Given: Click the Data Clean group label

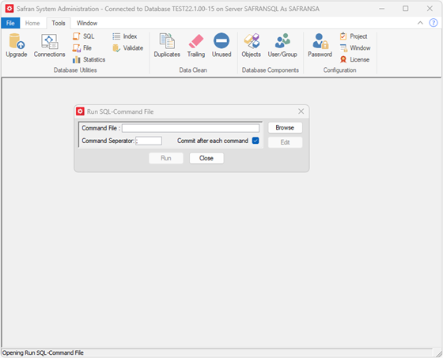Looking at the screenshot, I should 193,70.
